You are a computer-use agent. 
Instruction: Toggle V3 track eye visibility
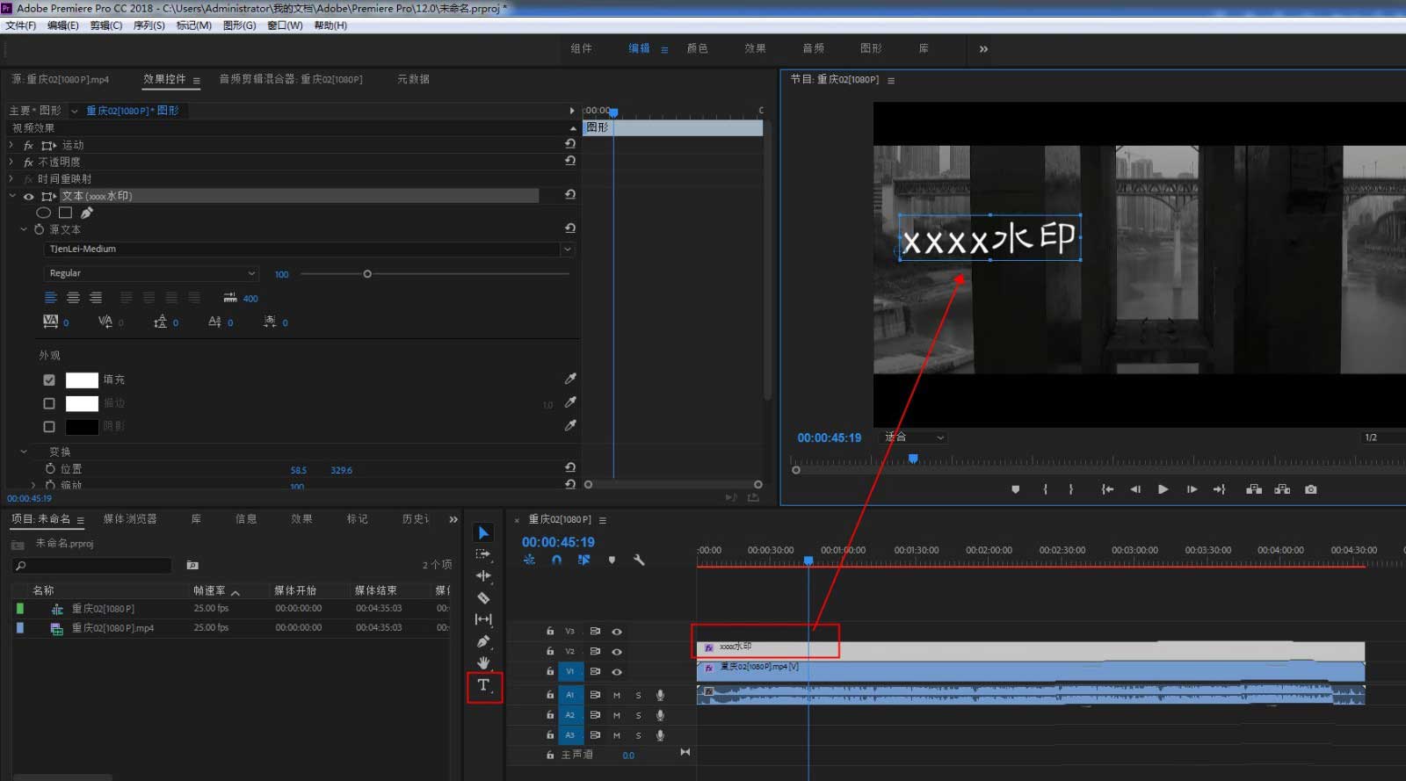[x=617, y=632]
